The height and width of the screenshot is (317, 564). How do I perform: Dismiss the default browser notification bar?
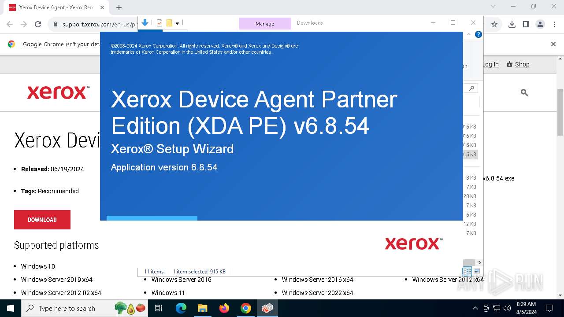pos(553,44)
